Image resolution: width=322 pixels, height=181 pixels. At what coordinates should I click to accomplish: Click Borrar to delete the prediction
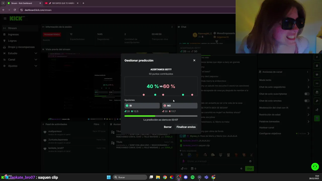tap(168, 127)
